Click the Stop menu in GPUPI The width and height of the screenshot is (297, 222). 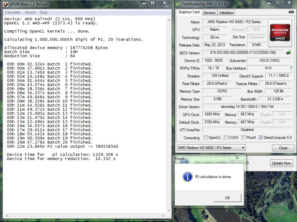43,12
